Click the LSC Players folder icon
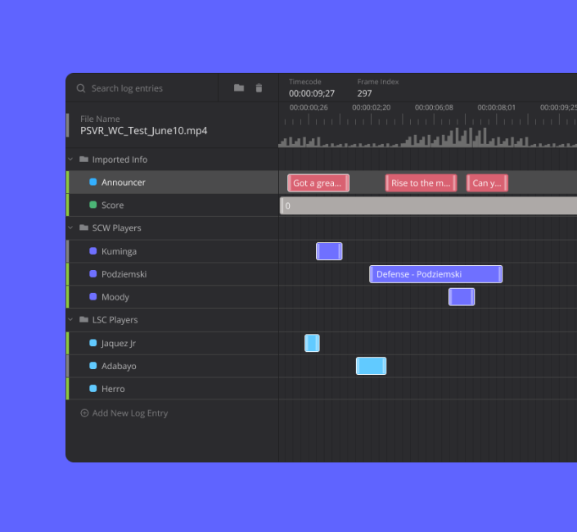The height and width of the screenshot is (532, 577). (83, 320)
